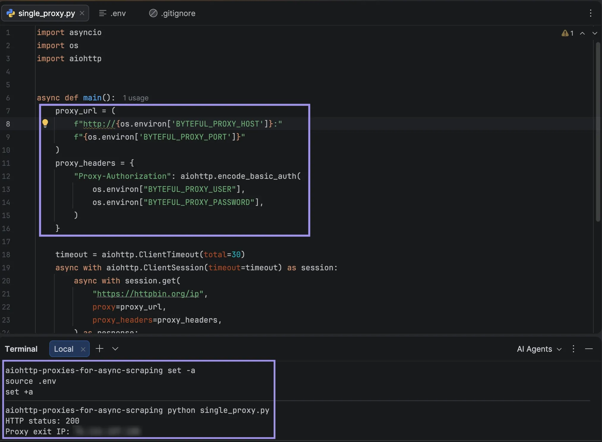This screenshot has width=602, height=442.
Task: Click 'BYTEFUL_PROXY_USER' string in code
Action: [190, 189]
